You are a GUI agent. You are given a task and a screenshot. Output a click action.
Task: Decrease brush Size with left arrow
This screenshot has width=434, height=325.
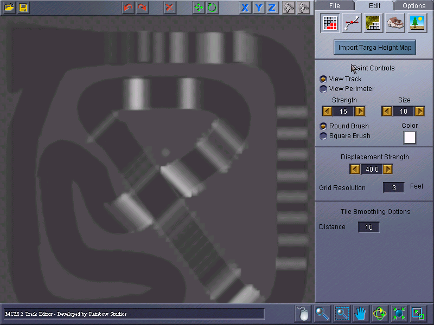coord(387,112)
